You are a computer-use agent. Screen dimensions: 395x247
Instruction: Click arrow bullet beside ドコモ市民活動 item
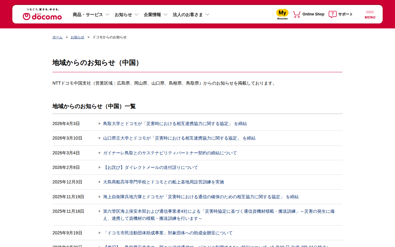point(100,233)
